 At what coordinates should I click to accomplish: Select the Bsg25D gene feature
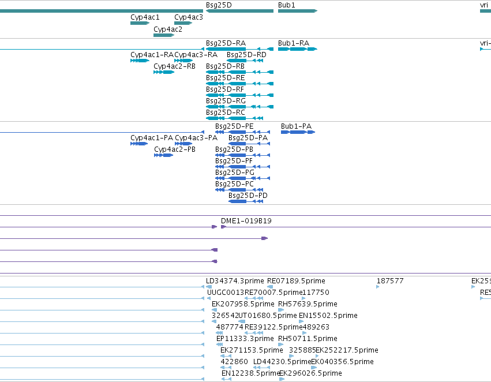239,11
